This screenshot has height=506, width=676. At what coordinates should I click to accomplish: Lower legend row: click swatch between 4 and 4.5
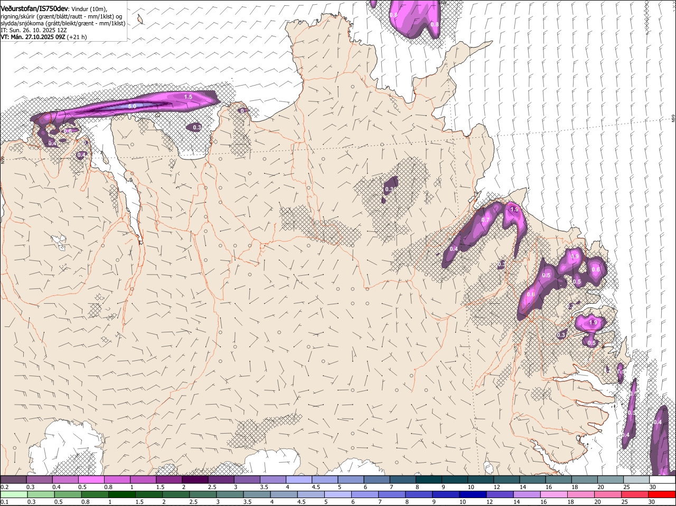tap(285, 494)
